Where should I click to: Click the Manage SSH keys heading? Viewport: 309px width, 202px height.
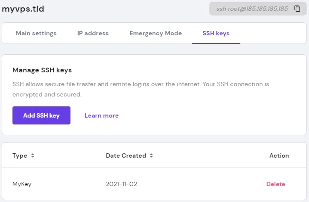click(42, 70)
